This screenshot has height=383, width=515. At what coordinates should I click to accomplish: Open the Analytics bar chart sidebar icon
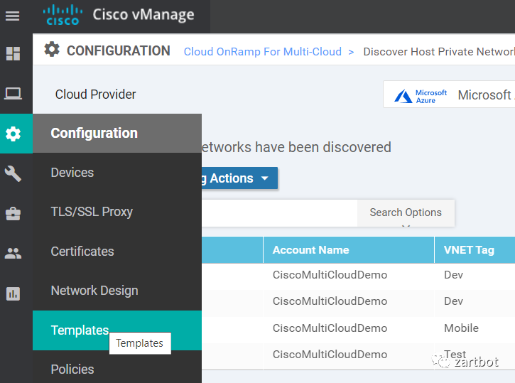point(13,293)
